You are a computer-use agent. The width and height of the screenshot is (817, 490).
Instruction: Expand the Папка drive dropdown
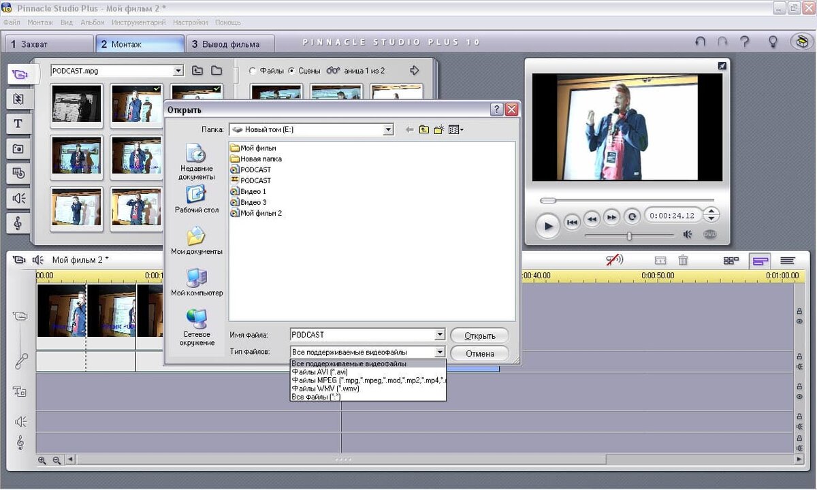point(388,129)
